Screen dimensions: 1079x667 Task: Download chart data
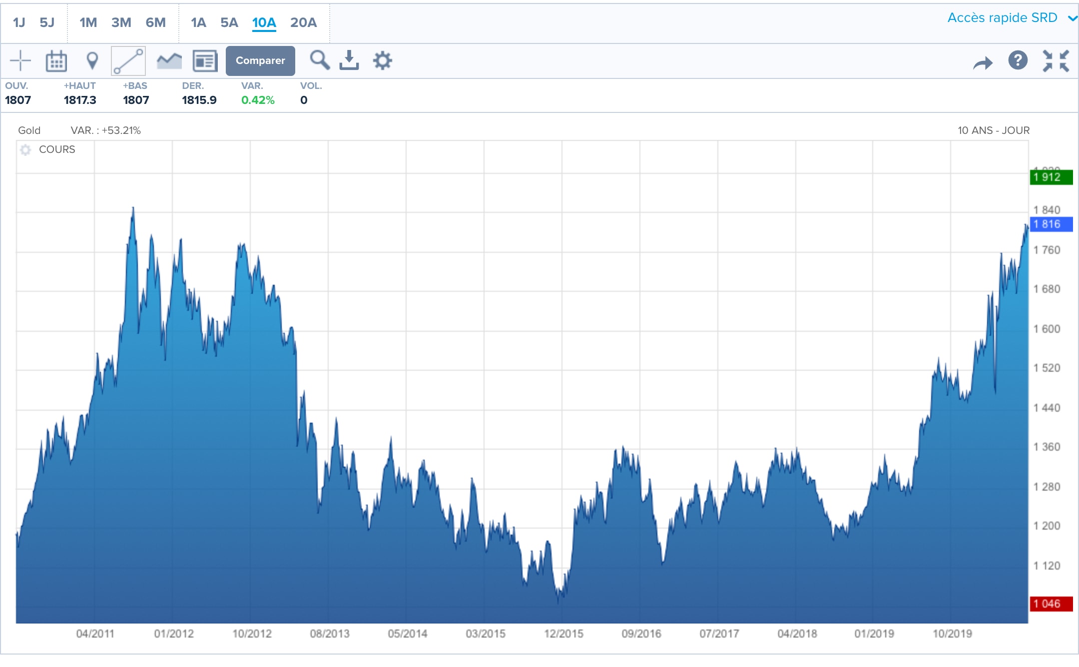pos(349,60)
